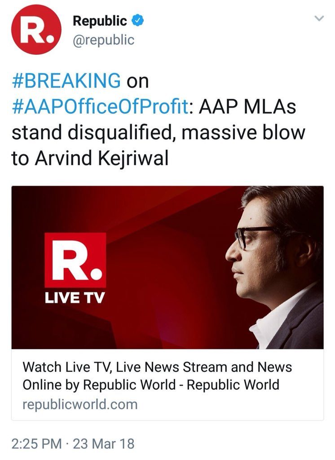Click 'massive blow' in the tweet text
This screenshot has width=335, height=460.
pyautogui.click(x=243, y=132)
